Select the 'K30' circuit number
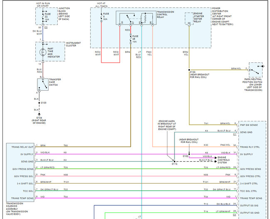Viewport: 270px width, 219px height. click(206, 145)
